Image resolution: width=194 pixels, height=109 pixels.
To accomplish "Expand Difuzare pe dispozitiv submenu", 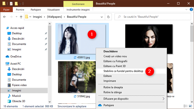I will point(131,99).
